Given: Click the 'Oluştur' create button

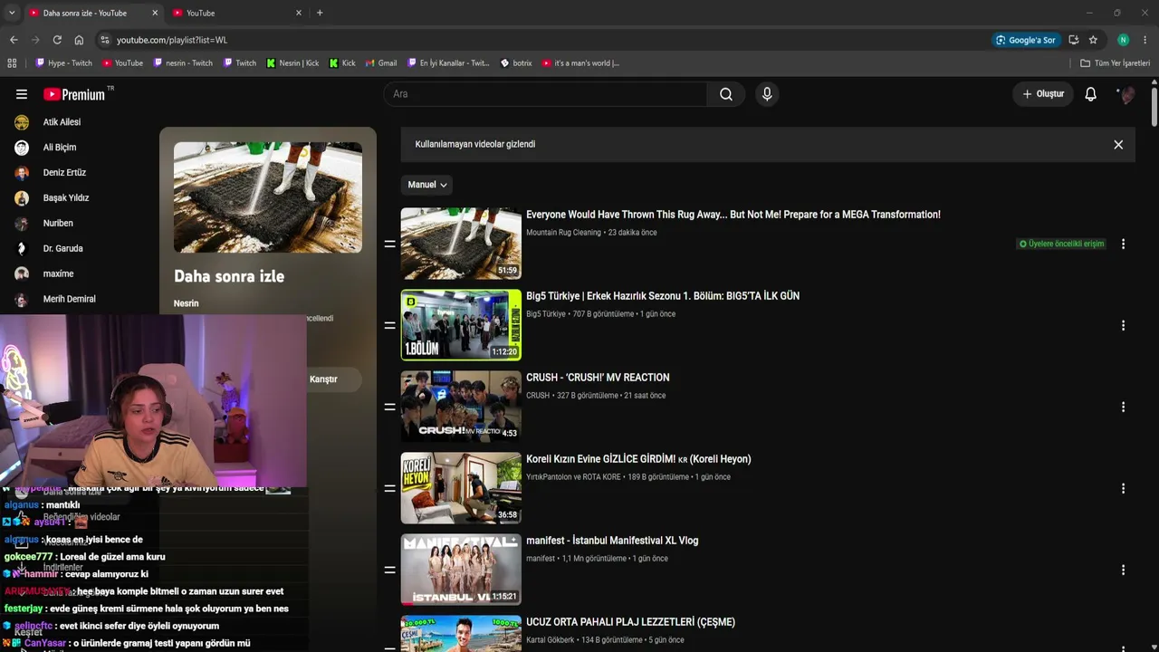Looking at the screenshot, I should click(x=1043, y=94).
